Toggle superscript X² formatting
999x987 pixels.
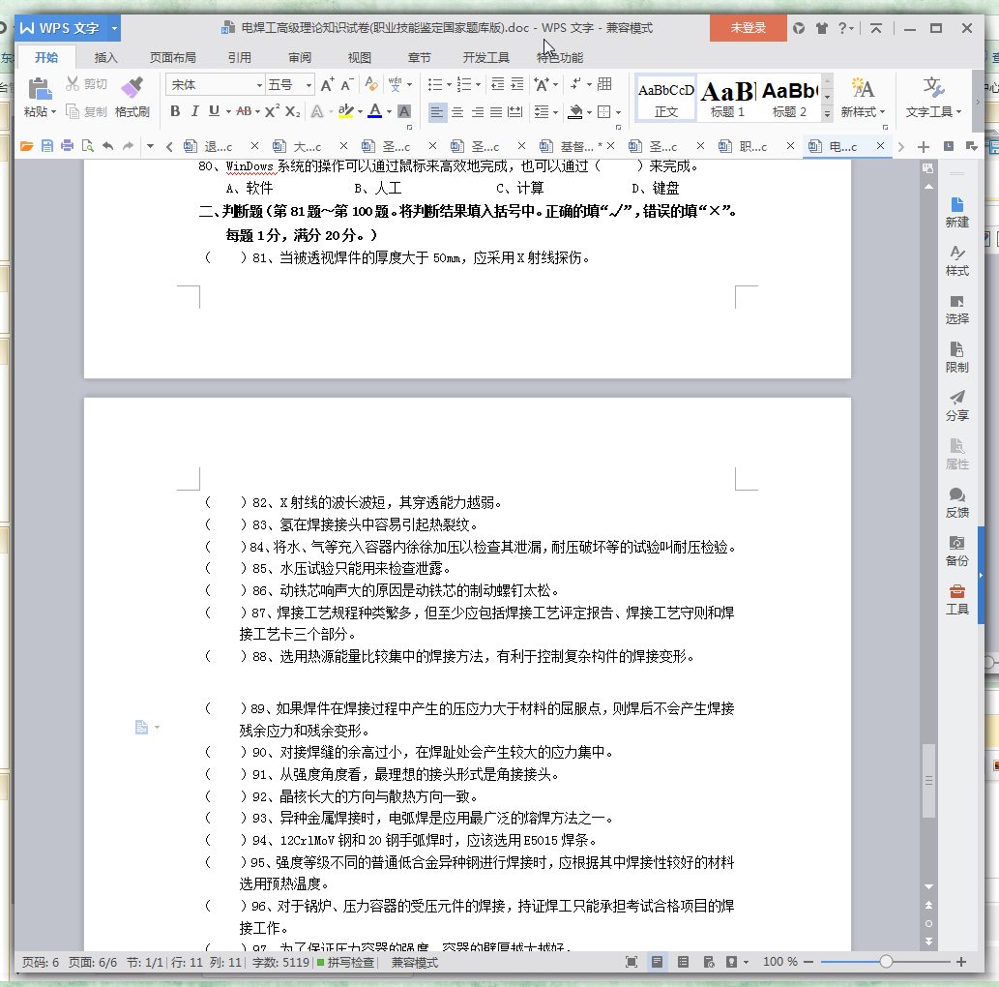pyautogui.click(x=272, y=111)
